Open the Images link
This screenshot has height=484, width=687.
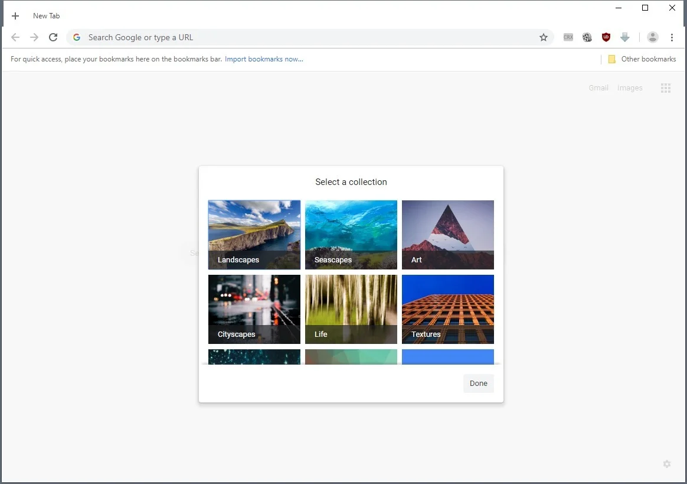[630, 88]
